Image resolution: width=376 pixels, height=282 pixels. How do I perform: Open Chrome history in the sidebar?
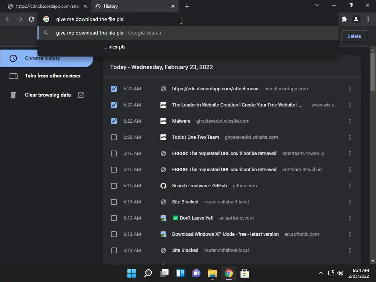click(x=47, y=58)
